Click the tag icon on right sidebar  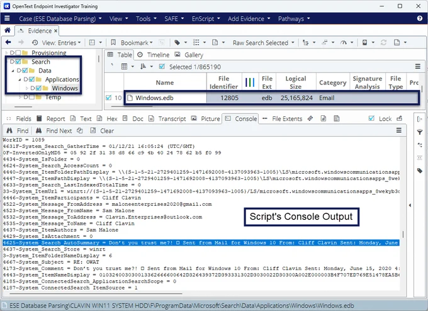click(420, 171)
